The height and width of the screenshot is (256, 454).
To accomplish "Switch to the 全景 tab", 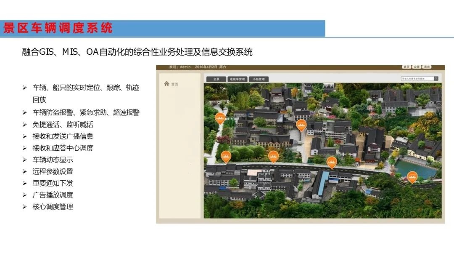I will [x=216, y=79].
